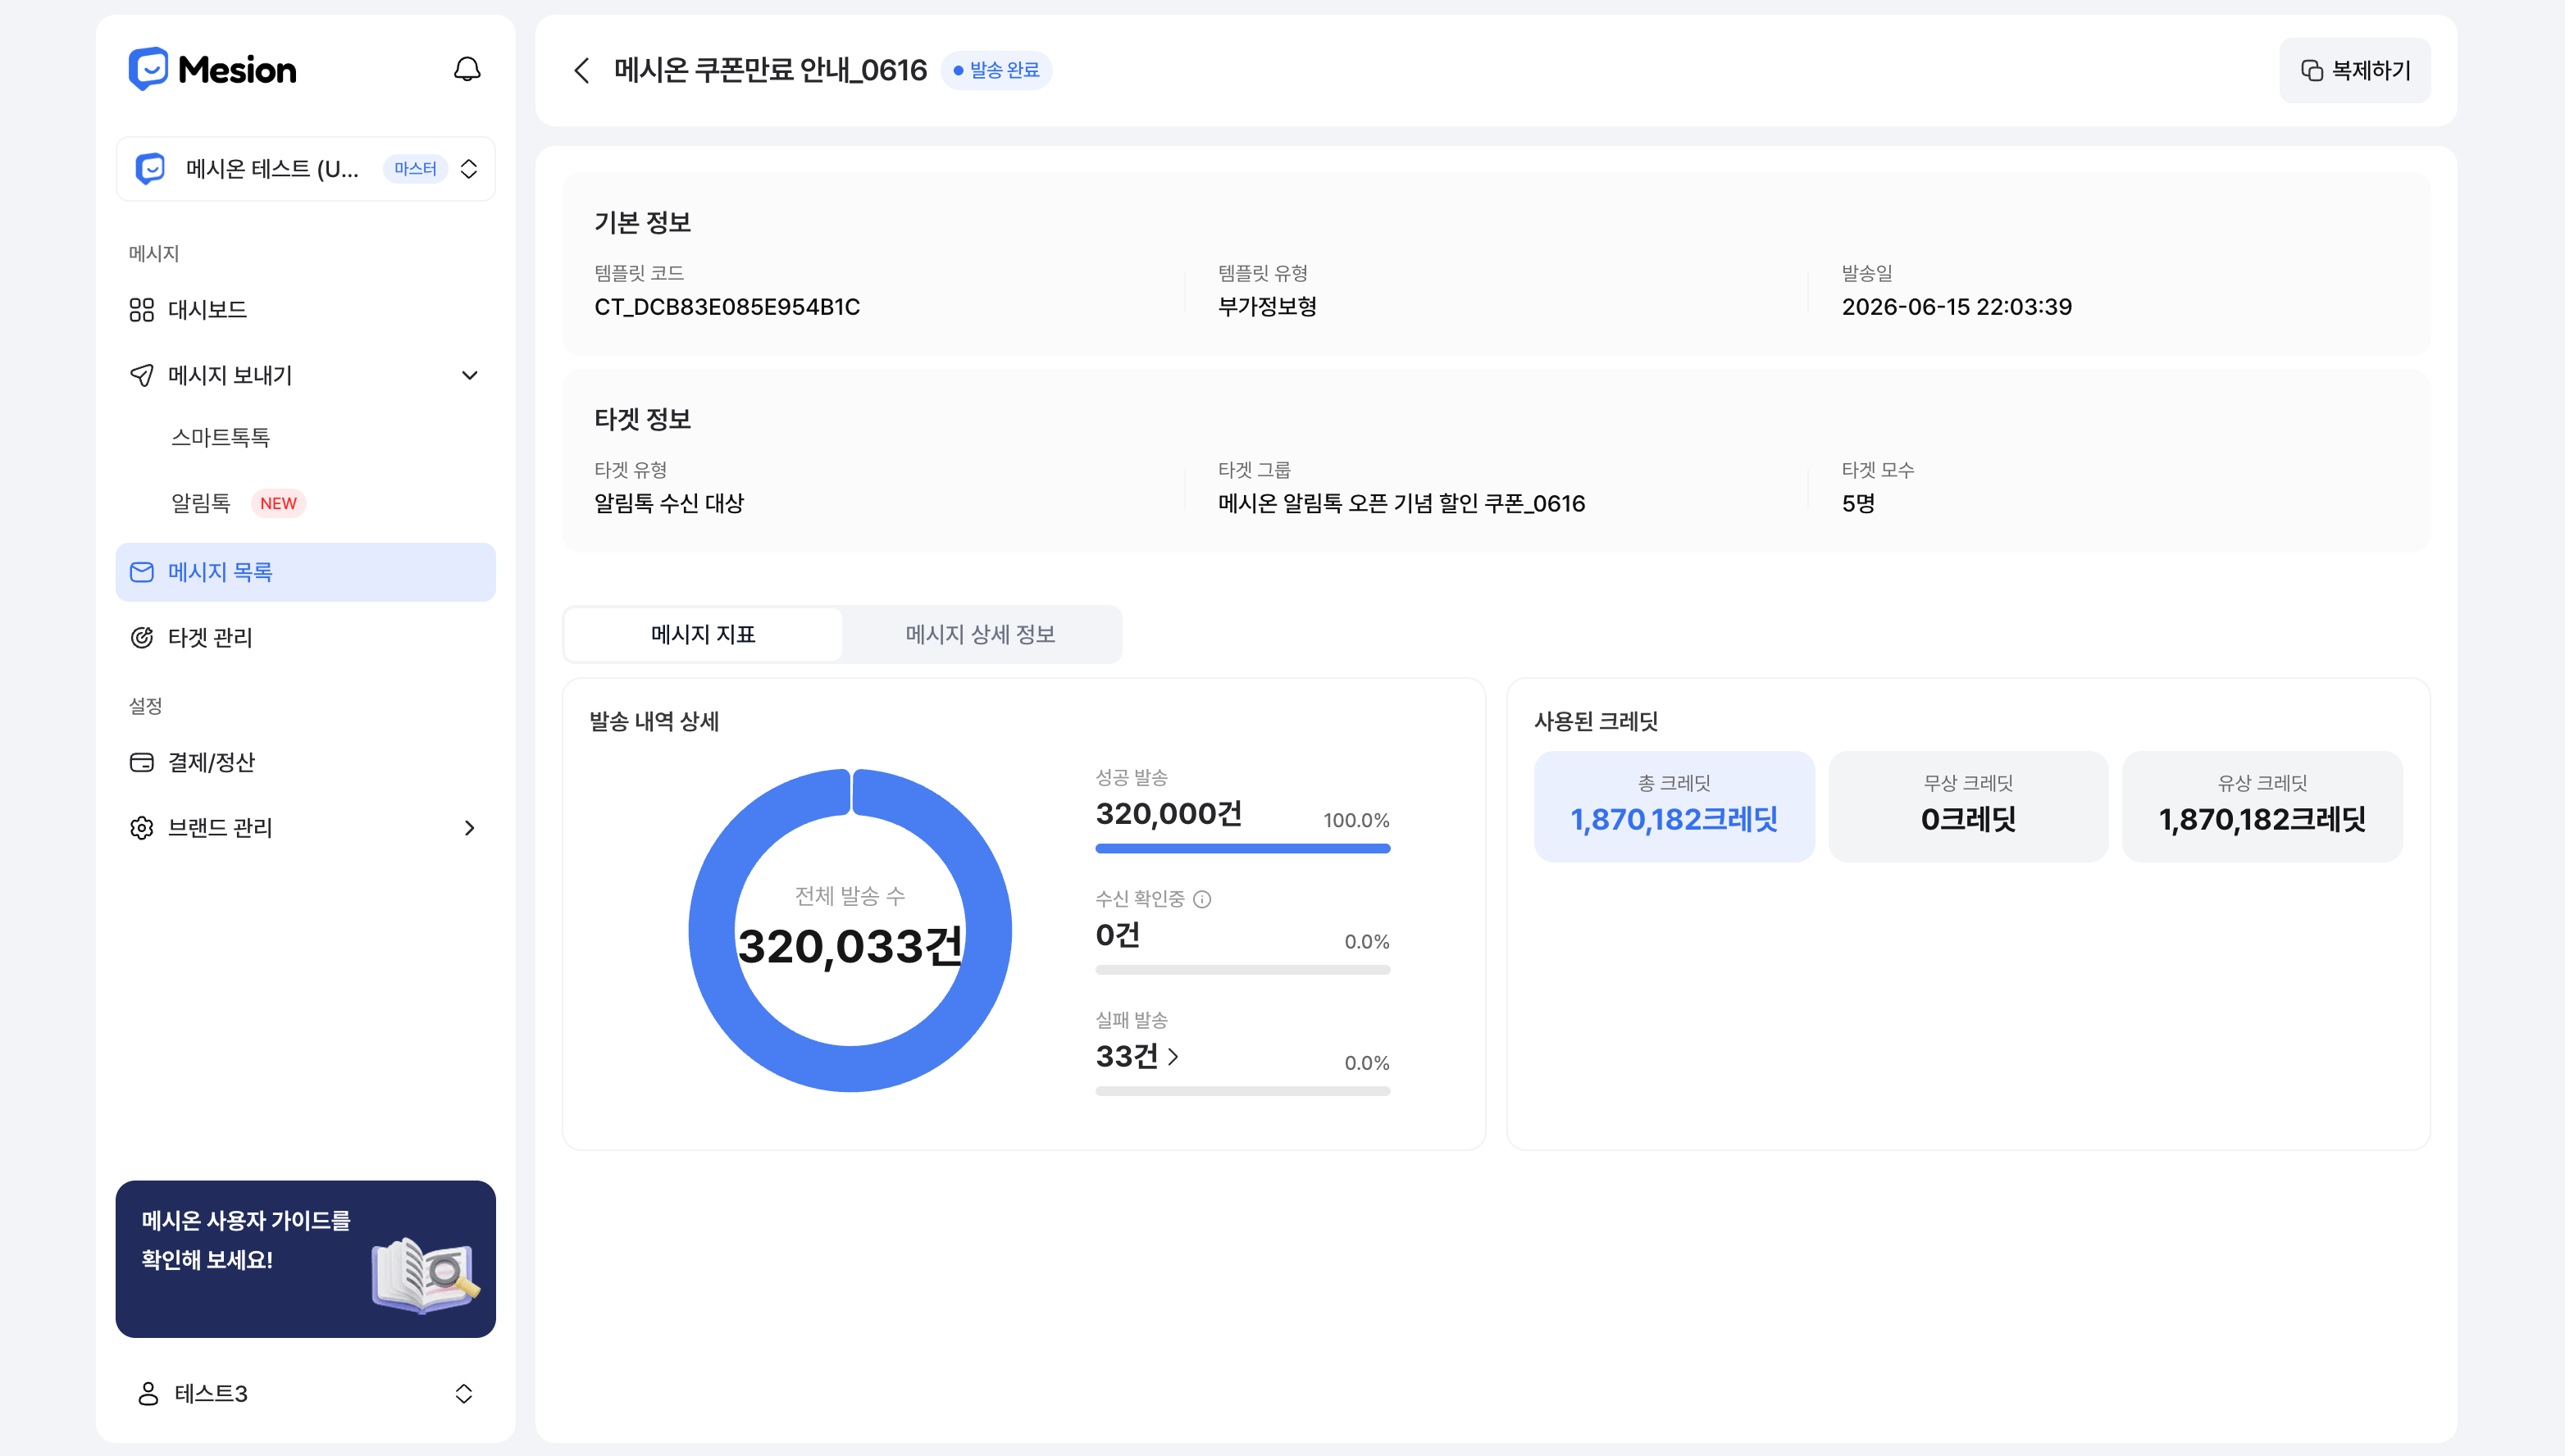
Task: Click the 320,033건 total count
Action: coord(850,946)
